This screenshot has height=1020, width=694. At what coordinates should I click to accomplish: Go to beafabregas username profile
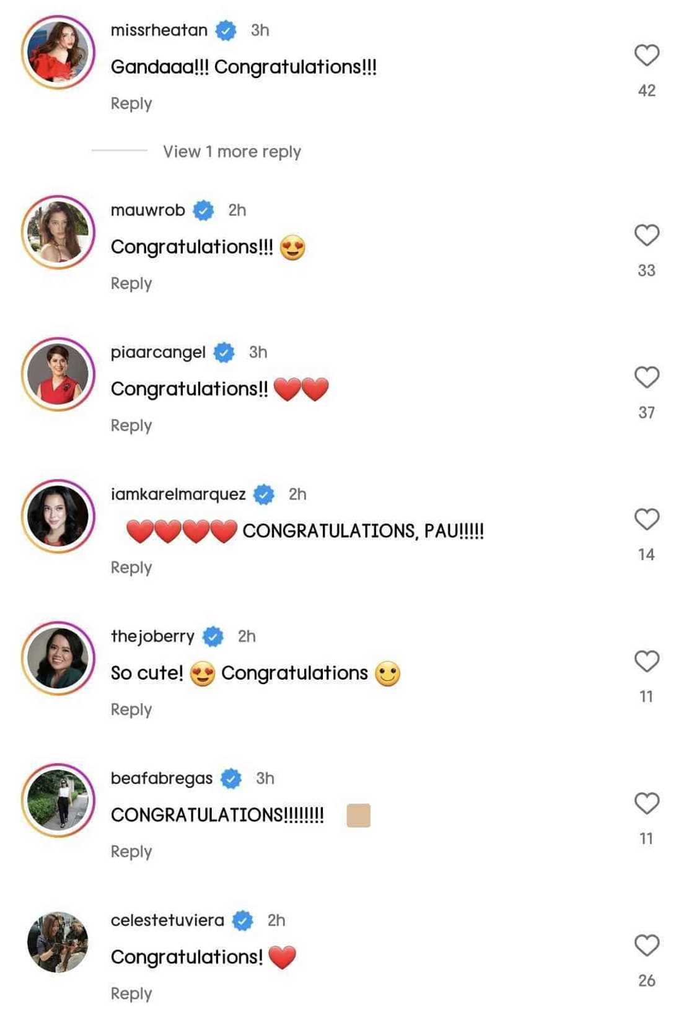161,778
